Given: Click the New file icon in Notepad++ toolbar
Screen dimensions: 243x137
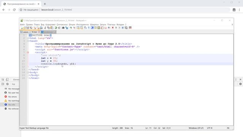Looking at the screenshot, I should pos(21,28).
